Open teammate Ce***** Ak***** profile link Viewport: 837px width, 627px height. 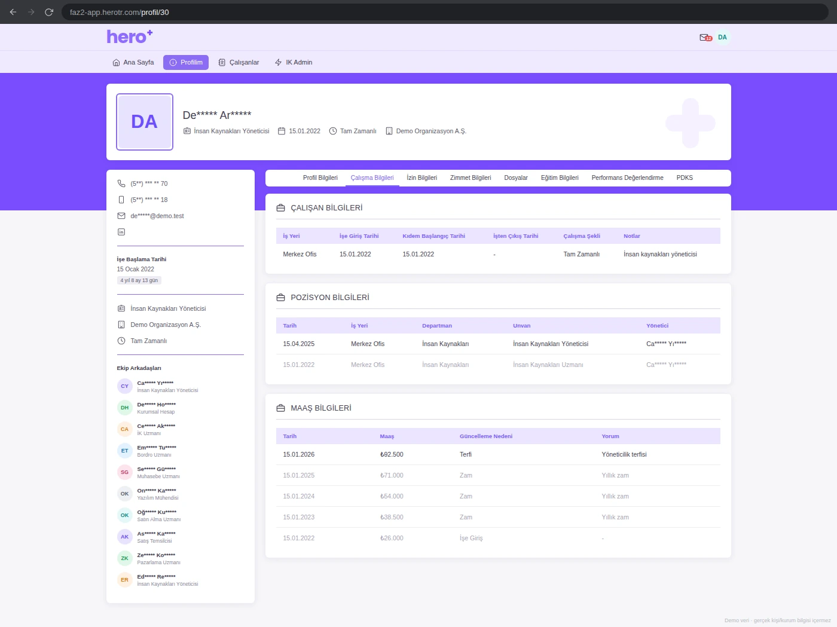tap(156, 426)
